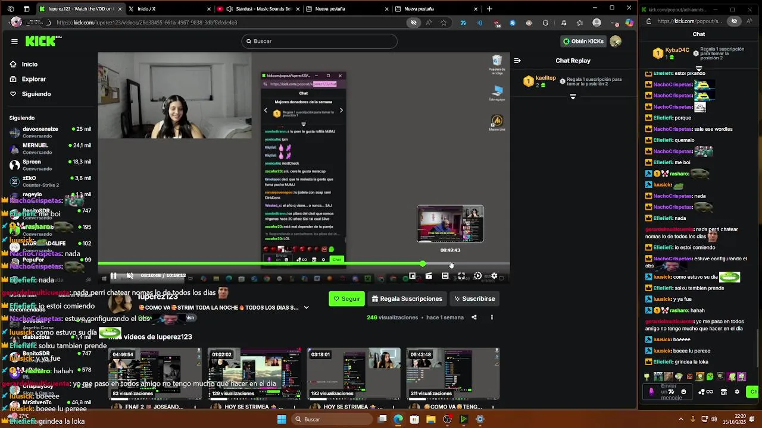Click the Suscribirse button
The width and height of the screenshot is (762, 428).
coord(474,299)
